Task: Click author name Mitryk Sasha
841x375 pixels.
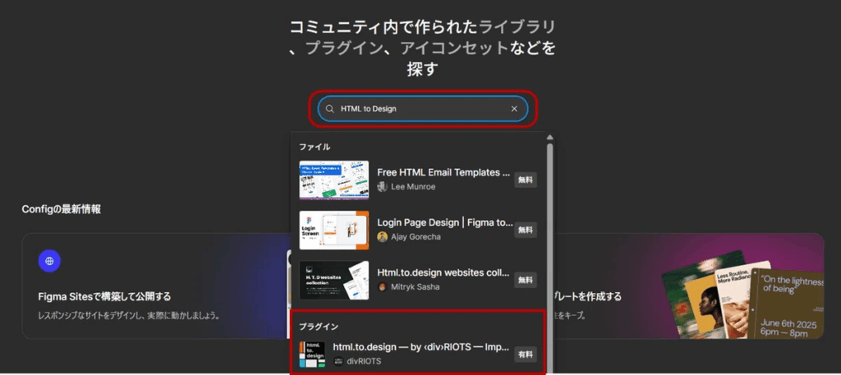Action: tap(415, 286)
